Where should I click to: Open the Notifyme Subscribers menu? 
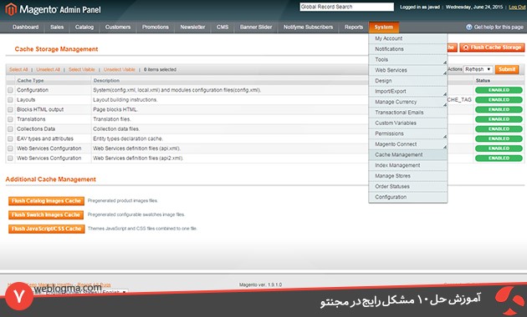click(308, 28)
